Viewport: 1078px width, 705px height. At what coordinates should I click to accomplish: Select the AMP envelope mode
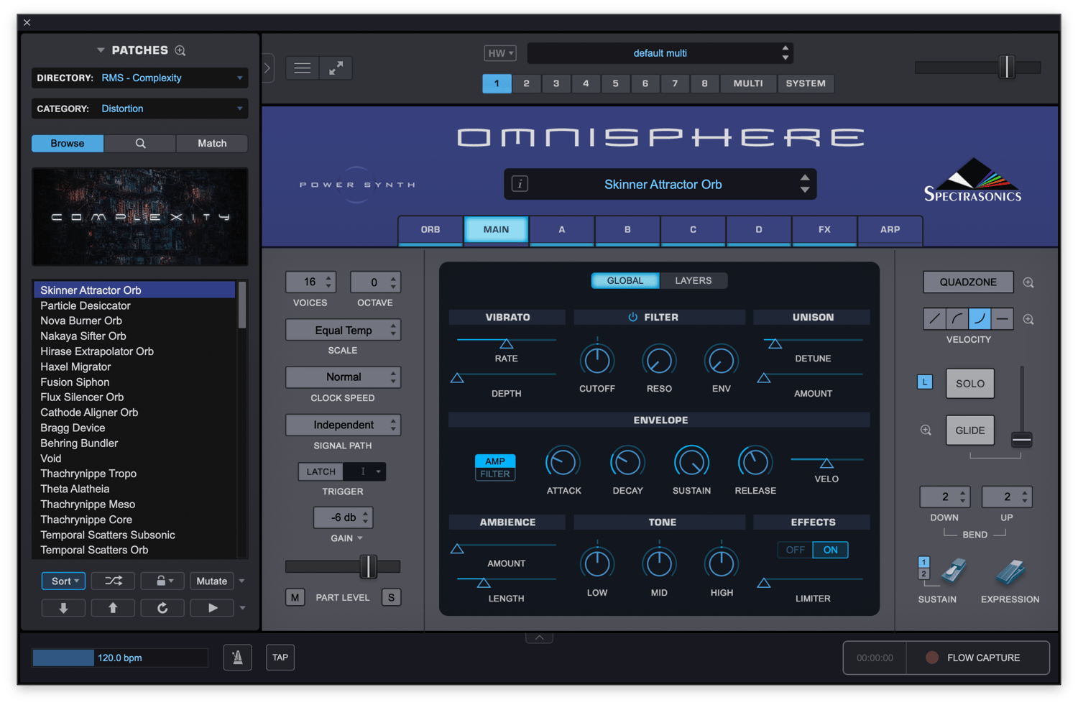[495, 461]
